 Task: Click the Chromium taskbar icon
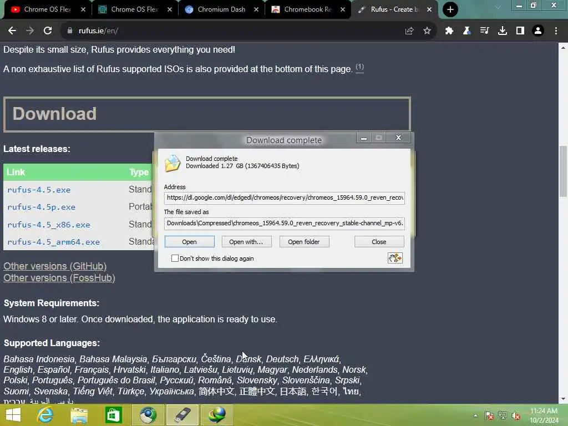tap(148, 415)
